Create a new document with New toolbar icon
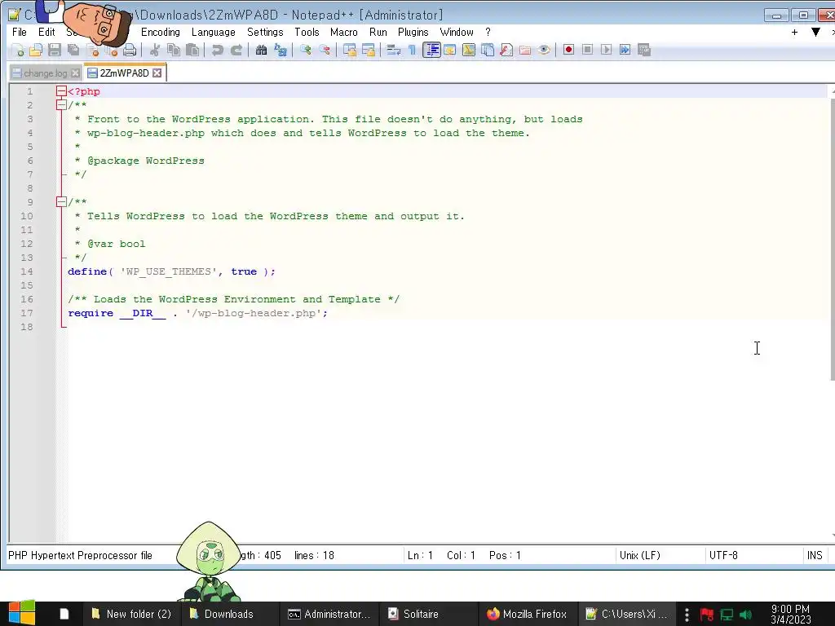The height and width of the screenshot is (626, 835). point(18,50)
